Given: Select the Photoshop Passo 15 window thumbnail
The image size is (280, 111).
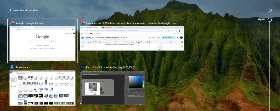Looking at the screenshot, I should pos(113,88).
